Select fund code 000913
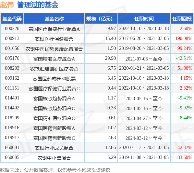 (x=12, y=38)
